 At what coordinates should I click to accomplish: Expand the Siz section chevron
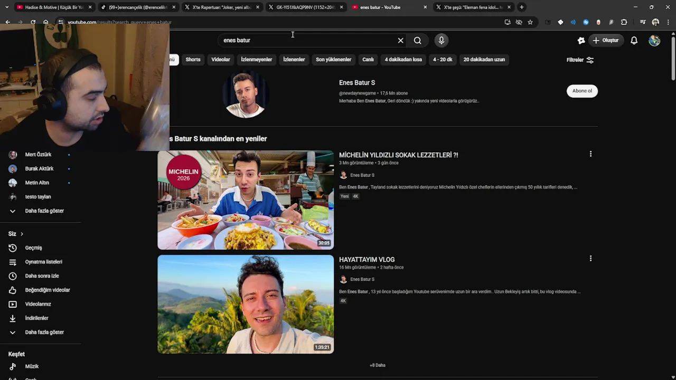22,234
